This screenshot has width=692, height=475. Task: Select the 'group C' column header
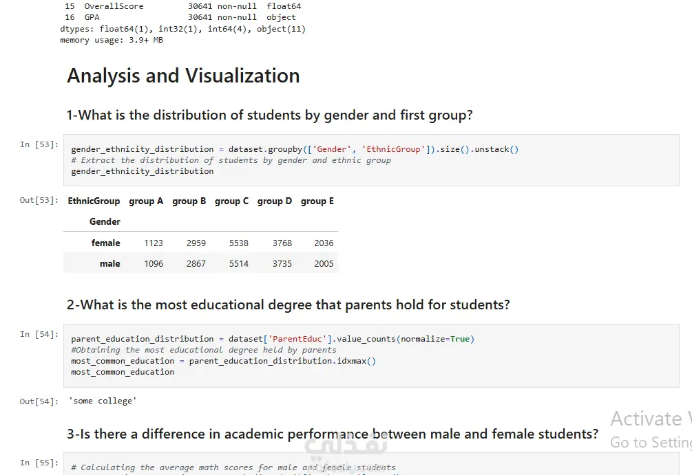231,201
